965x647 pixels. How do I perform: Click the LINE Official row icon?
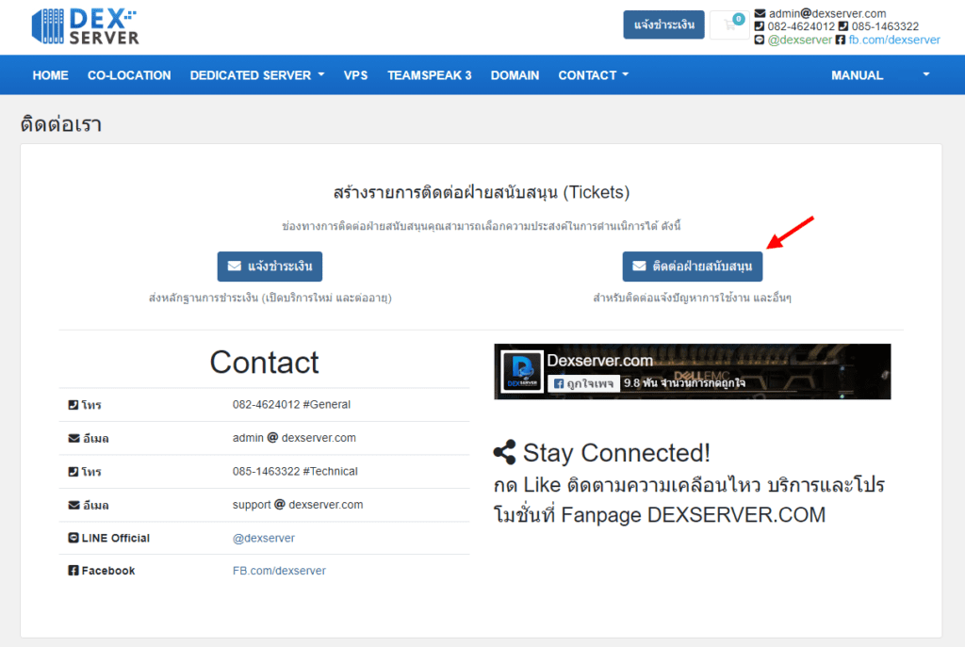74,538
